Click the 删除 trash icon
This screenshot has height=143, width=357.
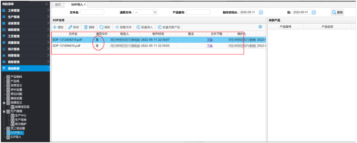tap(86, 27)
